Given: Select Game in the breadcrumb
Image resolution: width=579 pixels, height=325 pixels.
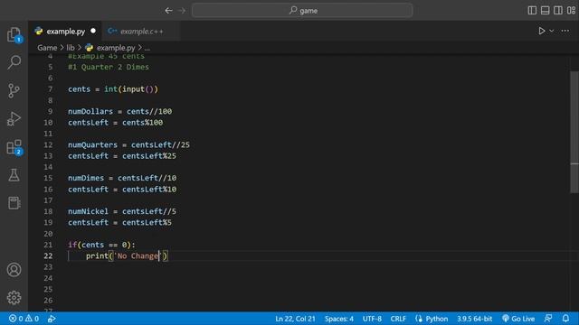Looking at the screenshot, I should click(x=47, y=48).
